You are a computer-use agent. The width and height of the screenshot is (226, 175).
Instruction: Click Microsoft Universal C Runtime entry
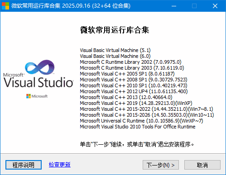coord(141,121)
